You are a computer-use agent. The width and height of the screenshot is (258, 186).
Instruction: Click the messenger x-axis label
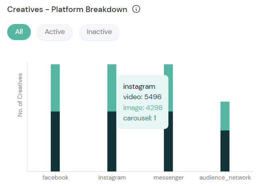169,178
